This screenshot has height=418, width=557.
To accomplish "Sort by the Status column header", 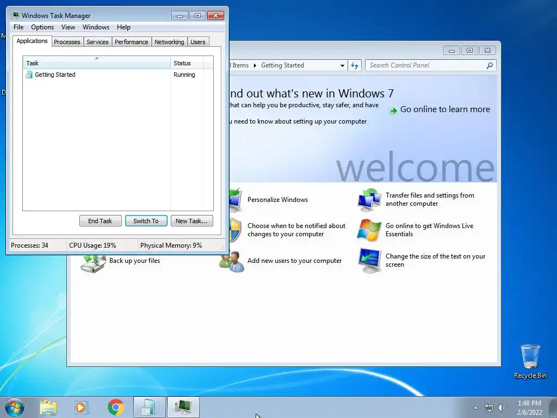I will point(187,63).
